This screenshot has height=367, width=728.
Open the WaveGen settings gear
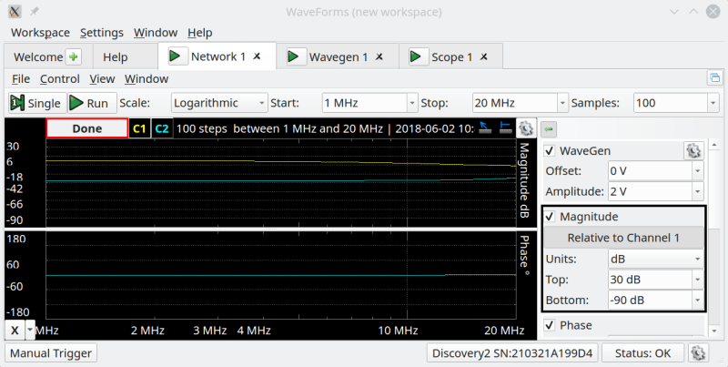coord(693,150)
